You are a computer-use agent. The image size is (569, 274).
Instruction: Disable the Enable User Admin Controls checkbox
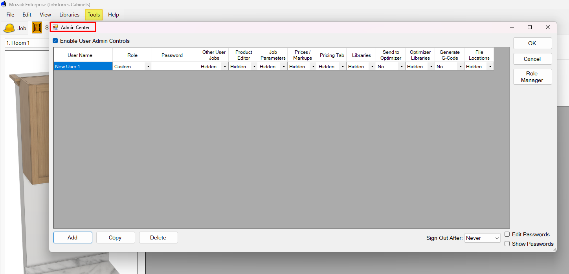pyautogui.click(x=55, y=41)
